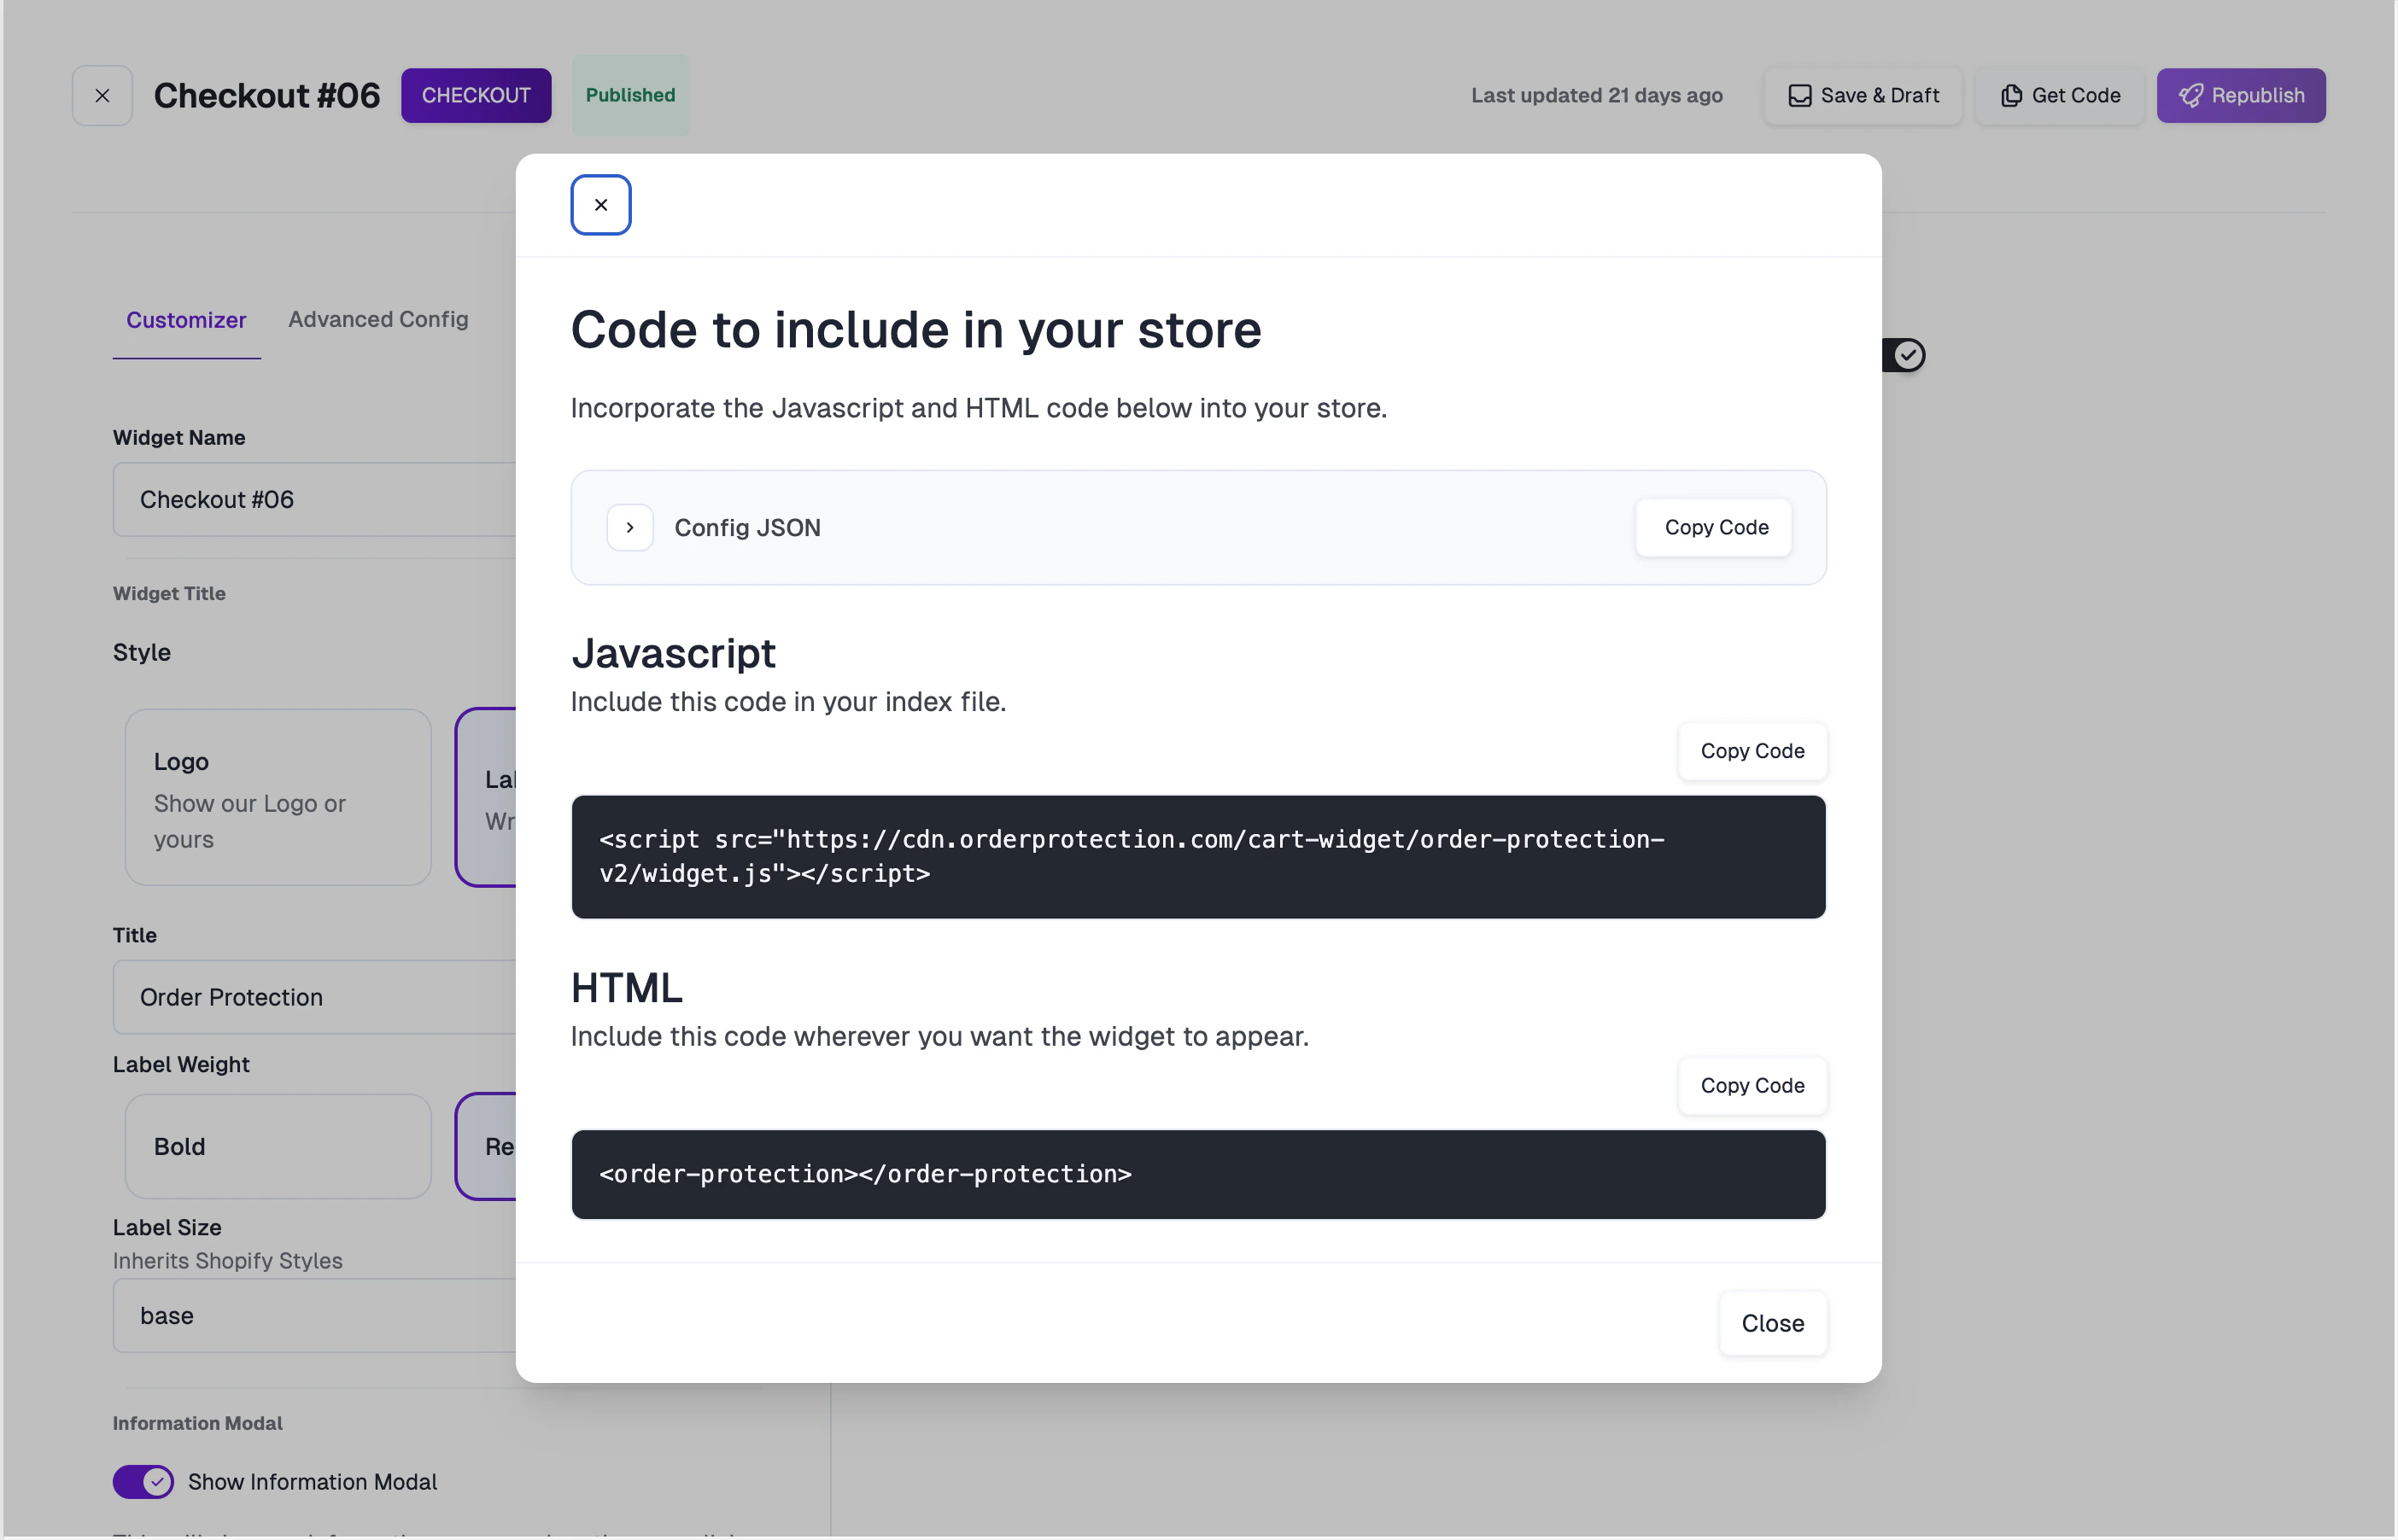Click the Copy Code button for HTML
This screenshot has width=2398, height=1540.
1751,1086
